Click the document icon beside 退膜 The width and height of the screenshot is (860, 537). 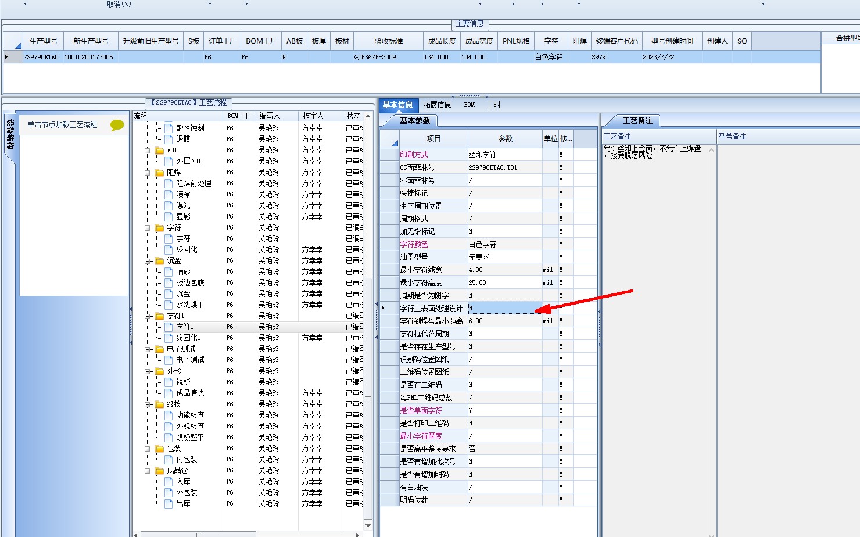[169, 139]
